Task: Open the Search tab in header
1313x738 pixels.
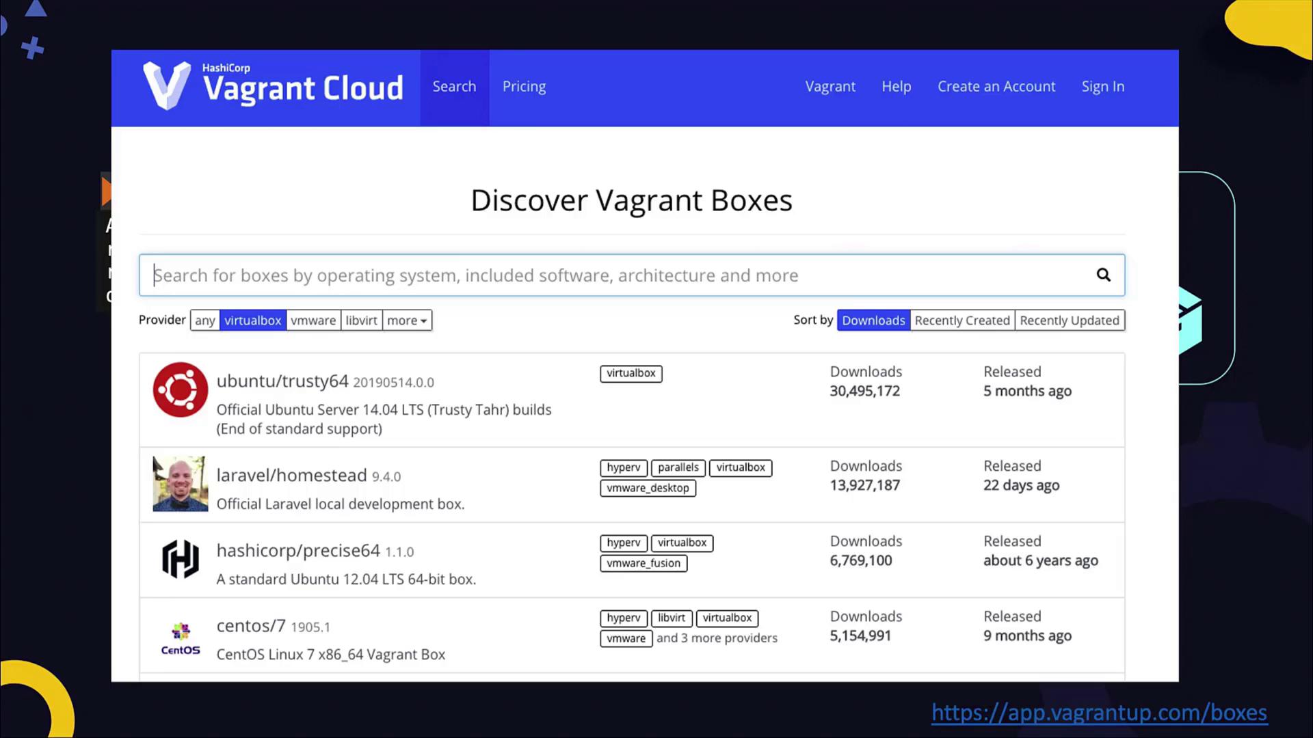Action: click(x=454, y=87)
